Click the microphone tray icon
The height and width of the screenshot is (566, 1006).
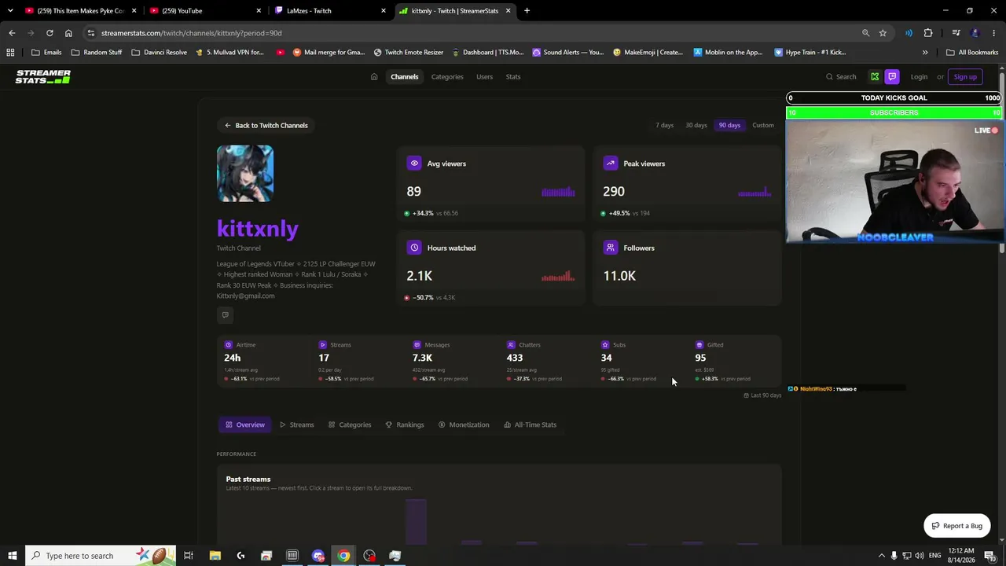click(894, 556)
